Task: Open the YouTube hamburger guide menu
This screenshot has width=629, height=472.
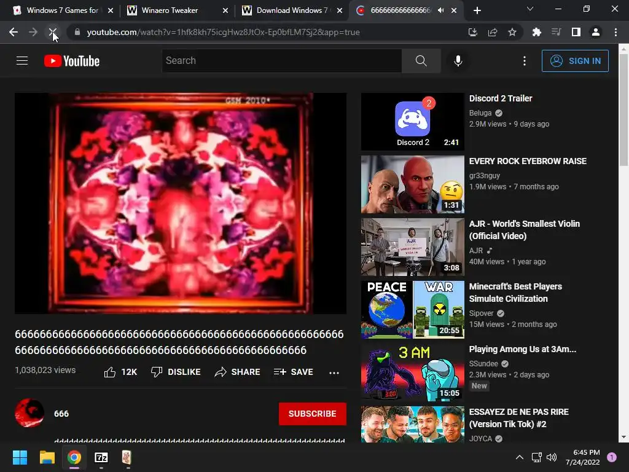Action: tap(22, 61)
